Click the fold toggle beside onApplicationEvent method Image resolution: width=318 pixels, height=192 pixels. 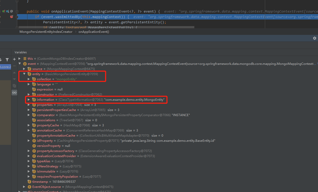(17, 12)
